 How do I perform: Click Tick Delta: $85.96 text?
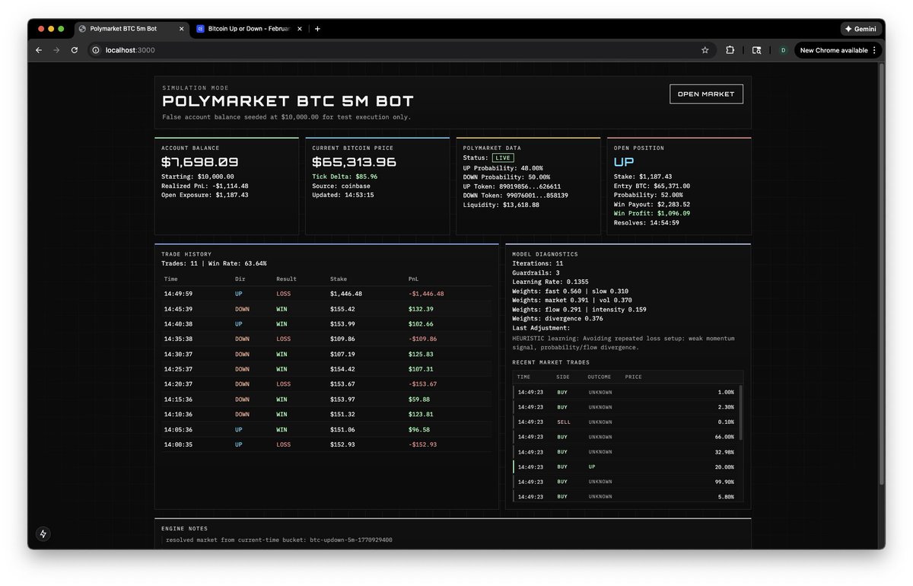(x=345, y=177)
